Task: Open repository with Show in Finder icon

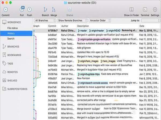Action: pos(131,10)
